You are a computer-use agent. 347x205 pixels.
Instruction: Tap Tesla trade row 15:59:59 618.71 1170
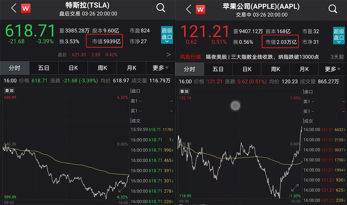152,130
